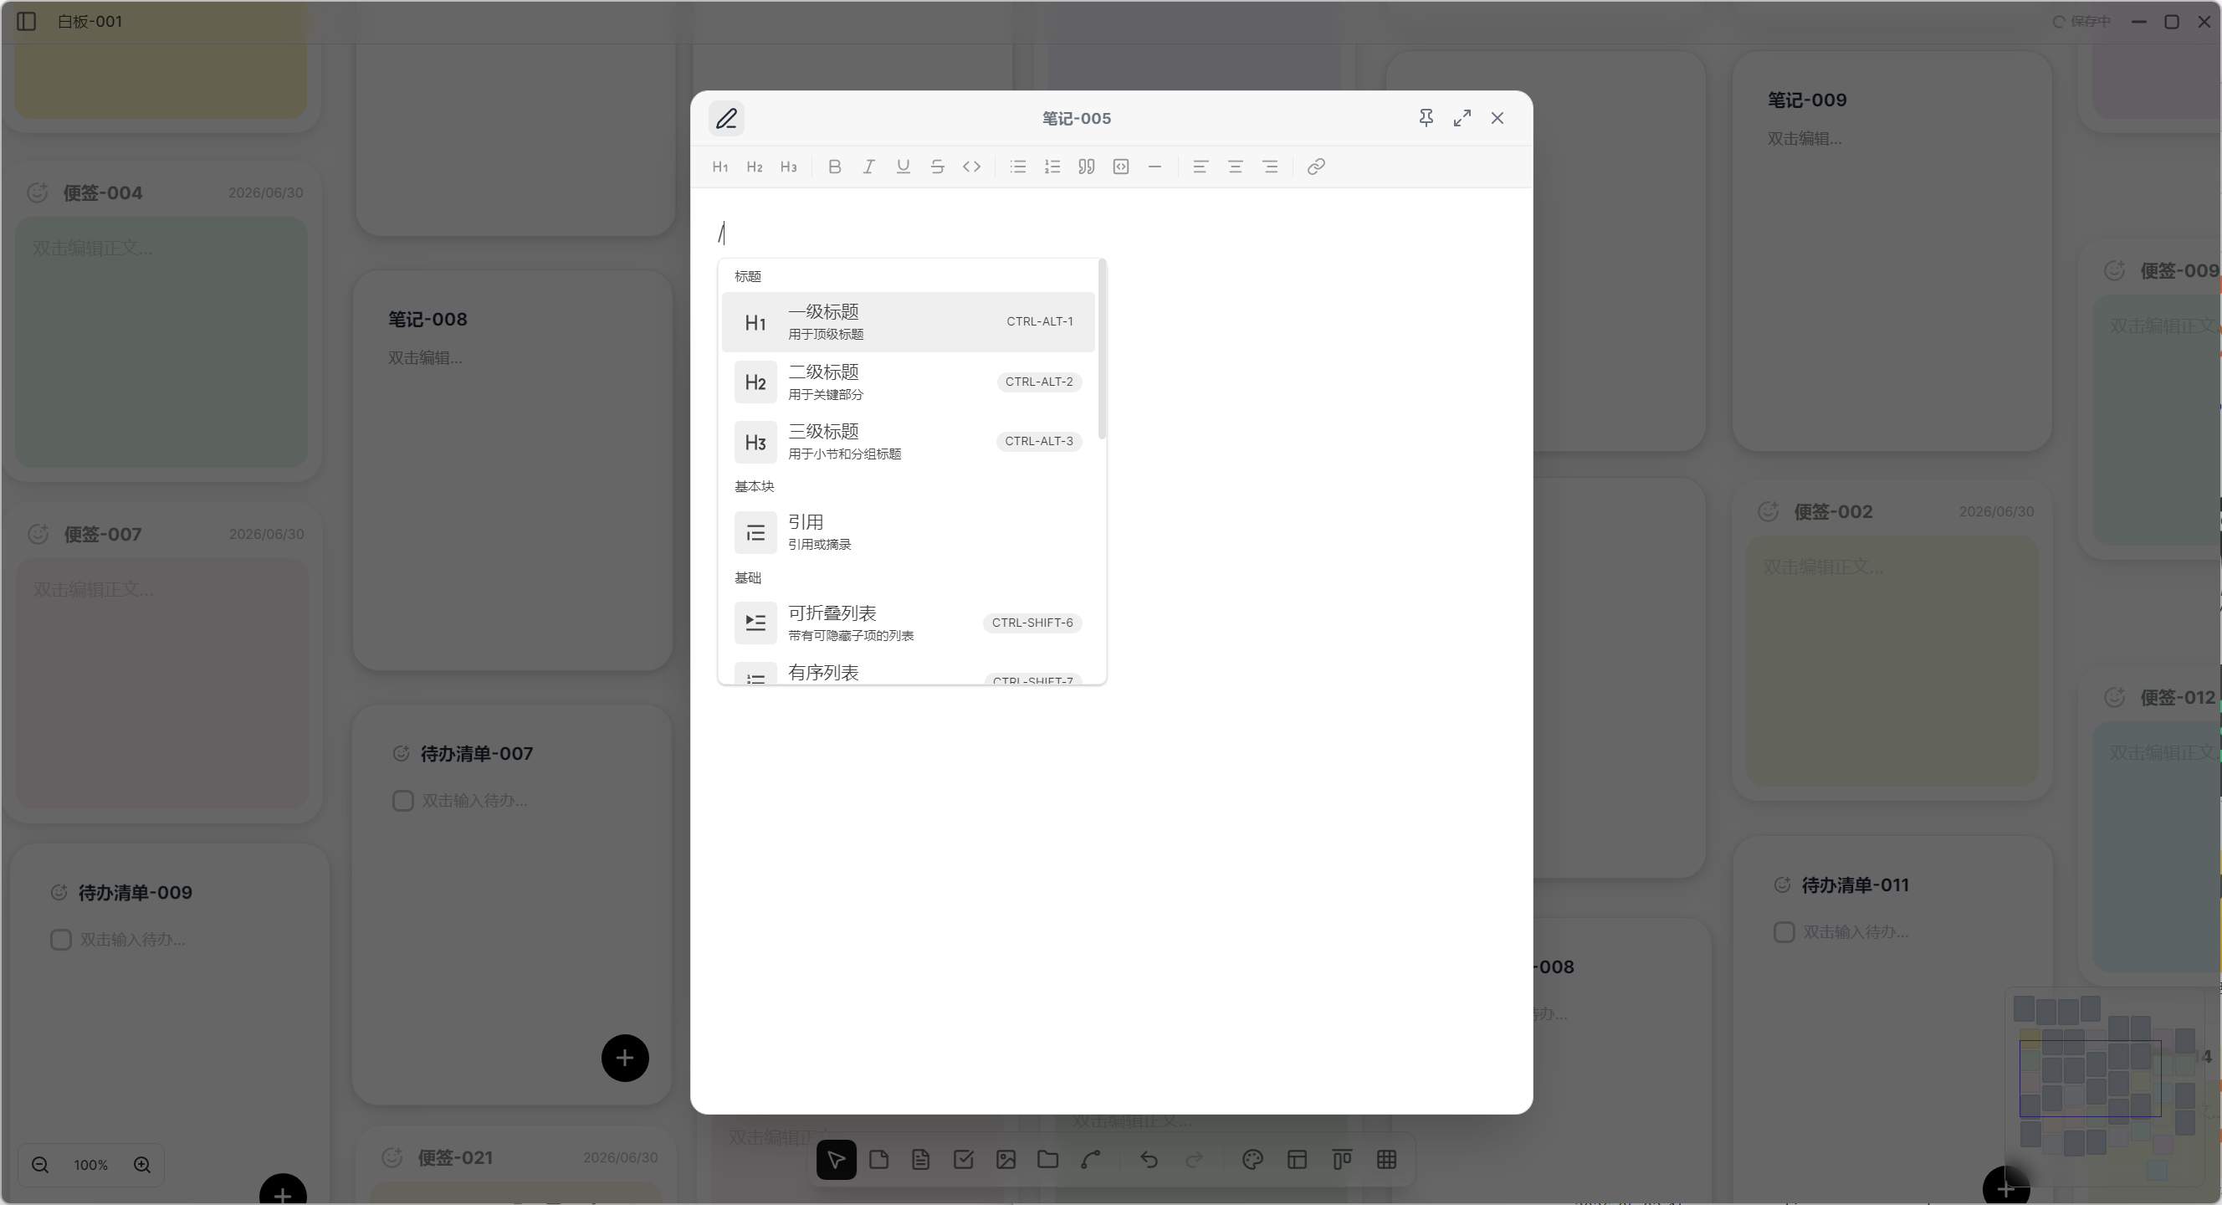
Task: Insert a blockquote from the toolbar
Action: [x=1087, y=167]
